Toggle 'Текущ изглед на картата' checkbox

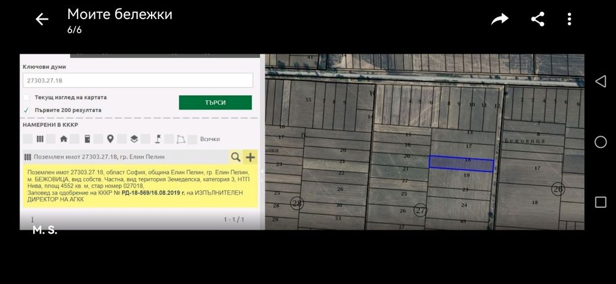tap(26, 97)
